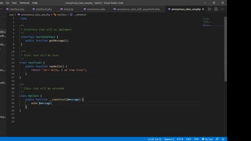The width and height of the screenshot is (251, 141).
Task: Minimize the VS Code window
Action: [x=205, y=3]
